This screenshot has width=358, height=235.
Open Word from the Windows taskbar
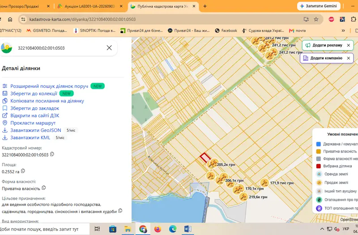[x=188, y=229]
